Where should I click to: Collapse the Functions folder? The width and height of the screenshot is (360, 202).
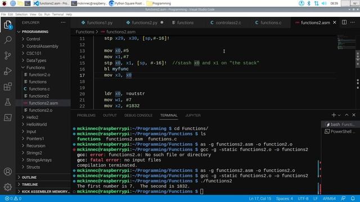pyautogui.click(x=35, y=67)
